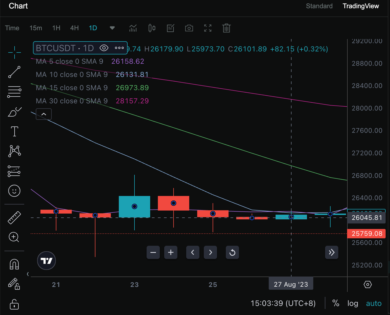Toggle stay in drawing mode pencil-lock
The width and height of the screenshot is (390, 315).
pos(14,284)
